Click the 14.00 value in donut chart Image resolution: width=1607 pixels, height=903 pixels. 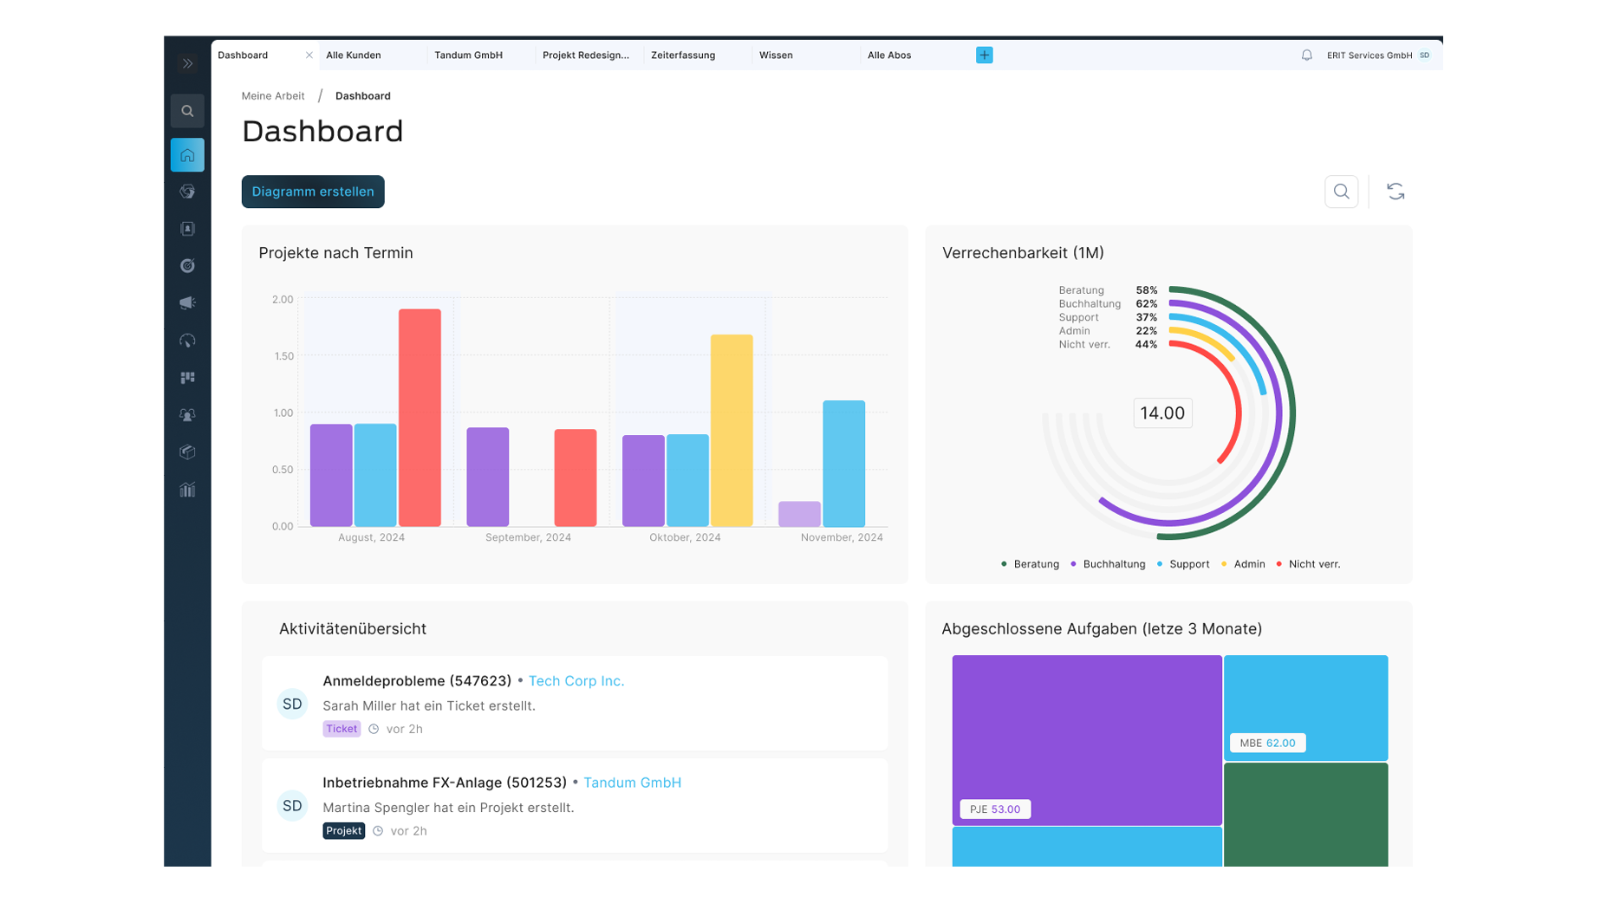click(x=1162, y=413)
